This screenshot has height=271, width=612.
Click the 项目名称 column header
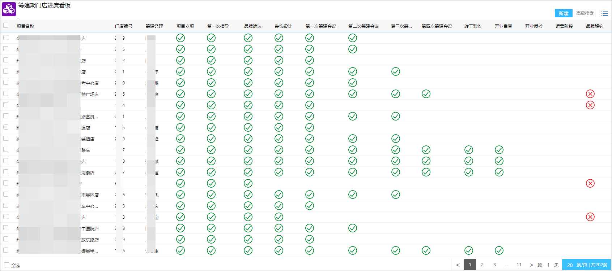pyautogui.click(x=25, y=26)
